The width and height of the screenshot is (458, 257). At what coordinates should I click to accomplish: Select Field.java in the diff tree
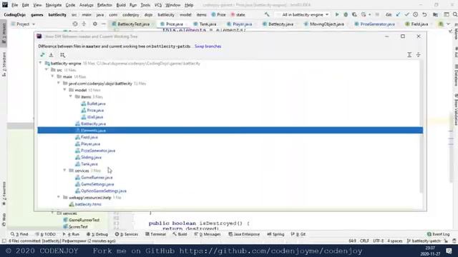tap(89, 137)
